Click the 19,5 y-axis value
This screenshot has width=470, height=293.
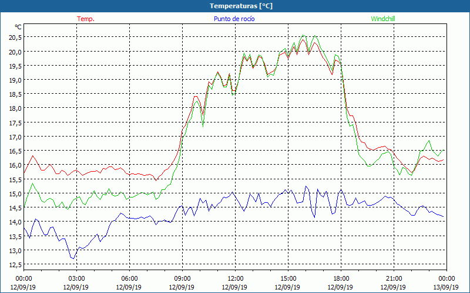click(15, 66)
